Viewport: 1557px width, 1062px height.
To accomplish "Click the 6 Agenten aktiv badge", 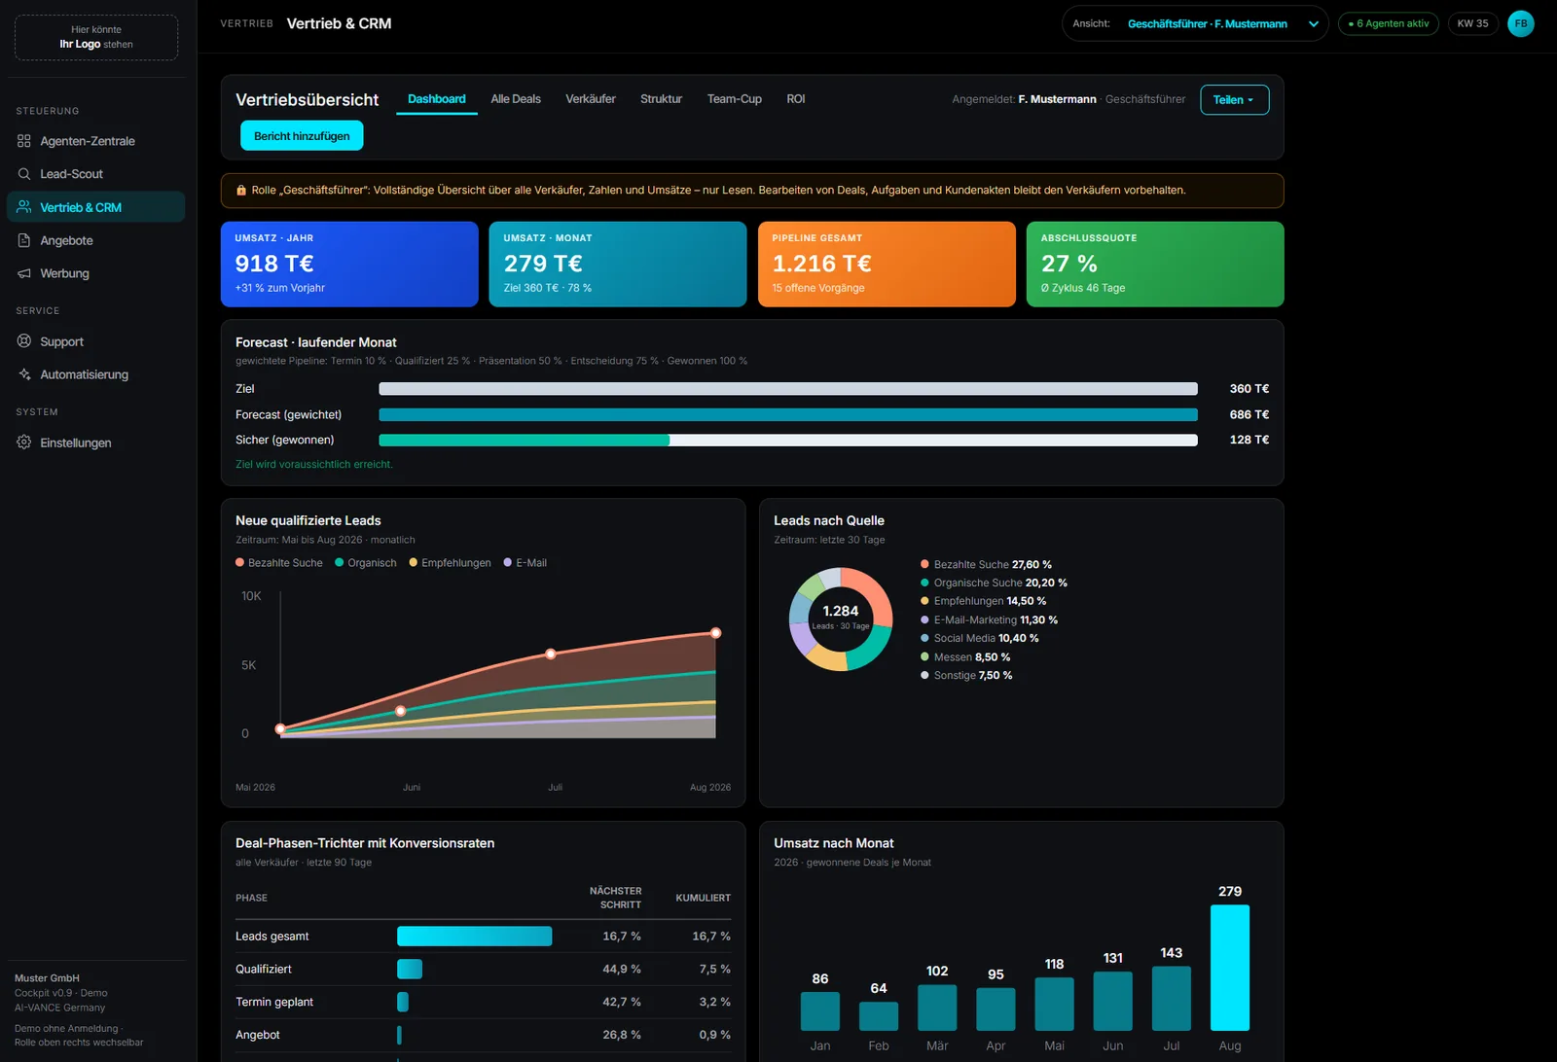I will coord(1389,23).
